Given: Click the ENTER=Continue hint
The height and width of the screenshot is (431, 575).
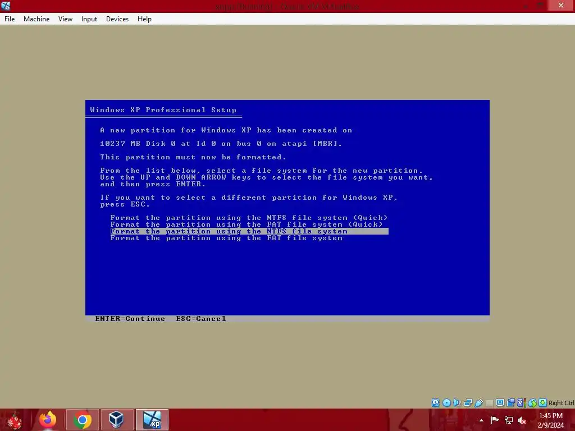Looking at the screenshot, I should (130, 319).
